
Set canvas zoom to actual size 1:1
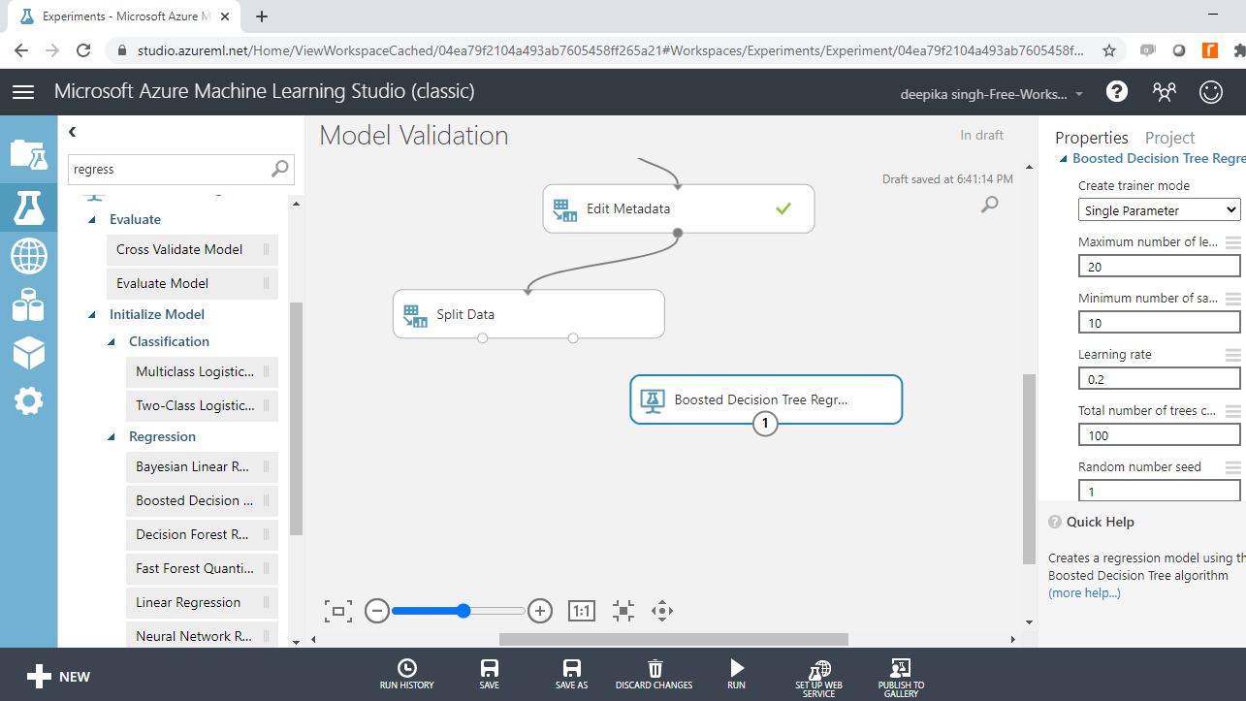pos(581,611)
